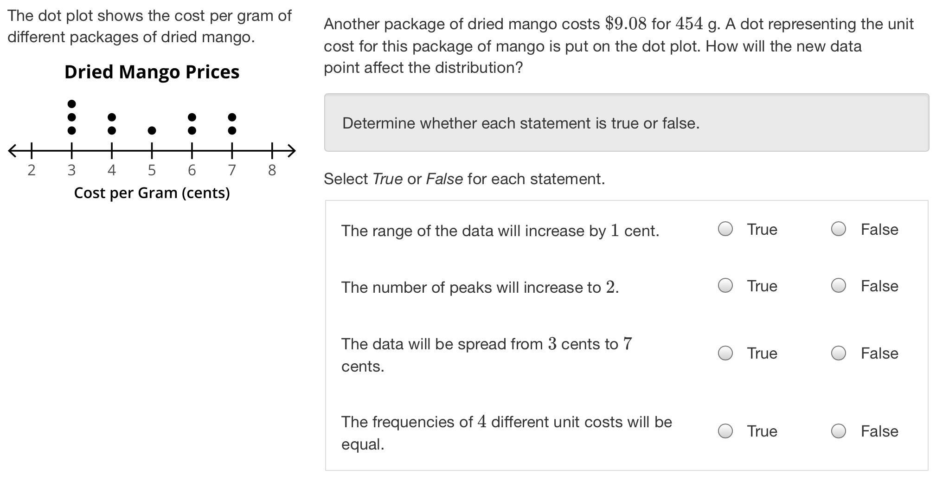
Task: Click the Cost per Gram axis label
Action: 152,193
